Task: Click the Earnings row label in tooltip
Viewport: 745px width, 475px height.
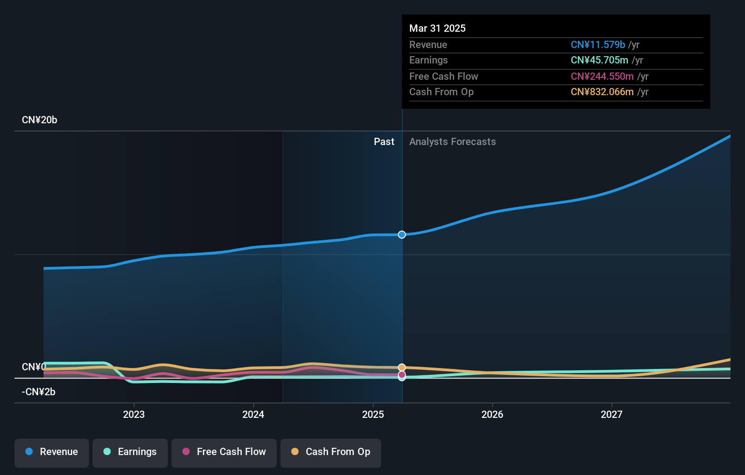Action: (428, 60)
